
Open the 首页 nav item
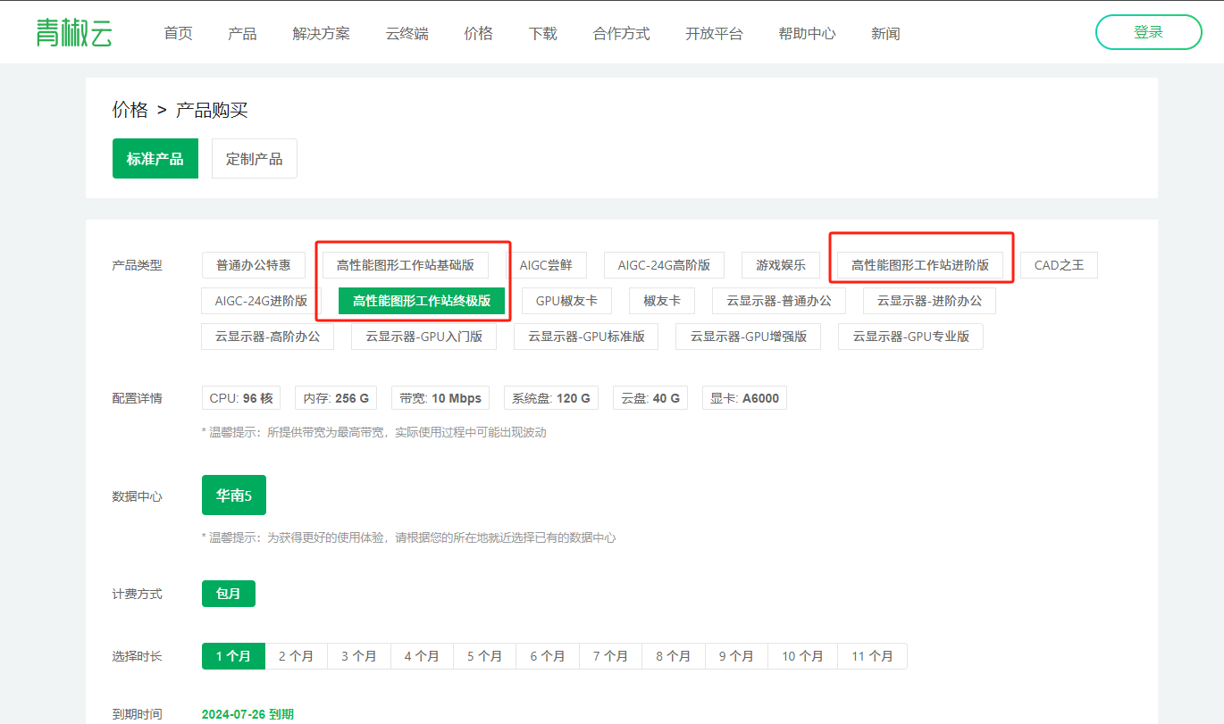(178, 34)
